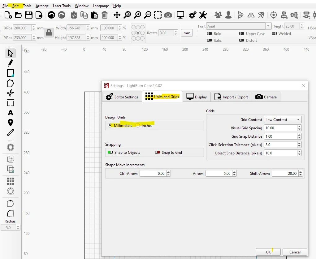Screen dimensions: 316x259
Task: Toggle the Distort switch
Action: [x=242, y=40]
